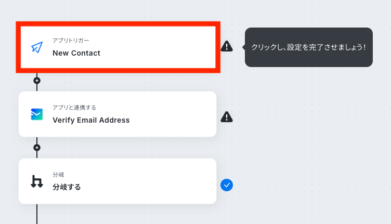The height and width of the screenshot is (224, 391).
Task: Open the New Contact trigger card
Action: (118, 47)
